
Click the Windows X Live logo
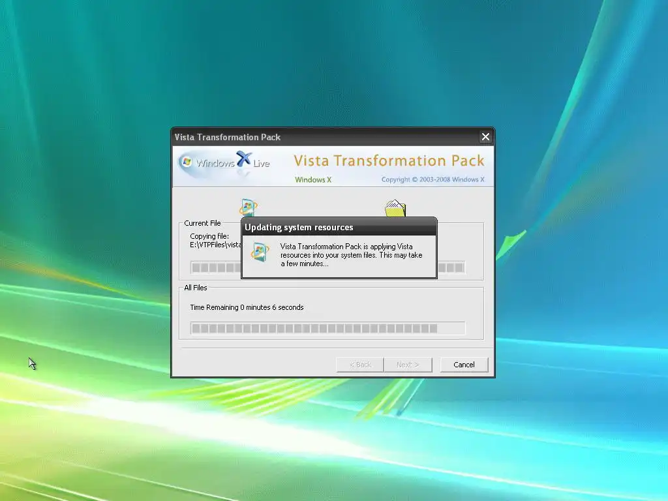point(224,162)
